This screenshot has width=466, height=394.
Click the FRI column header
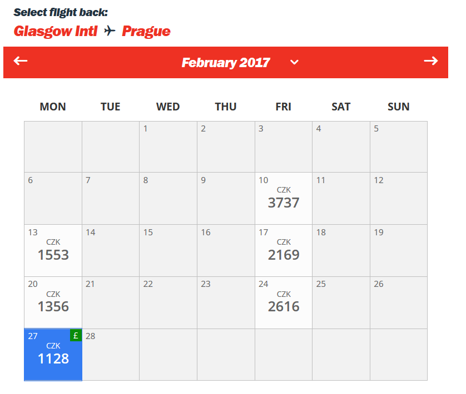283,107
